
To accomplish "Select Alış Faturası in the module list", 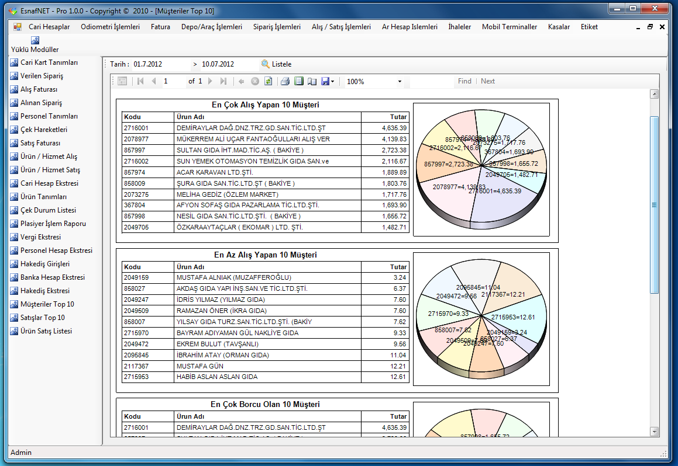I will [x=34, y=89].
